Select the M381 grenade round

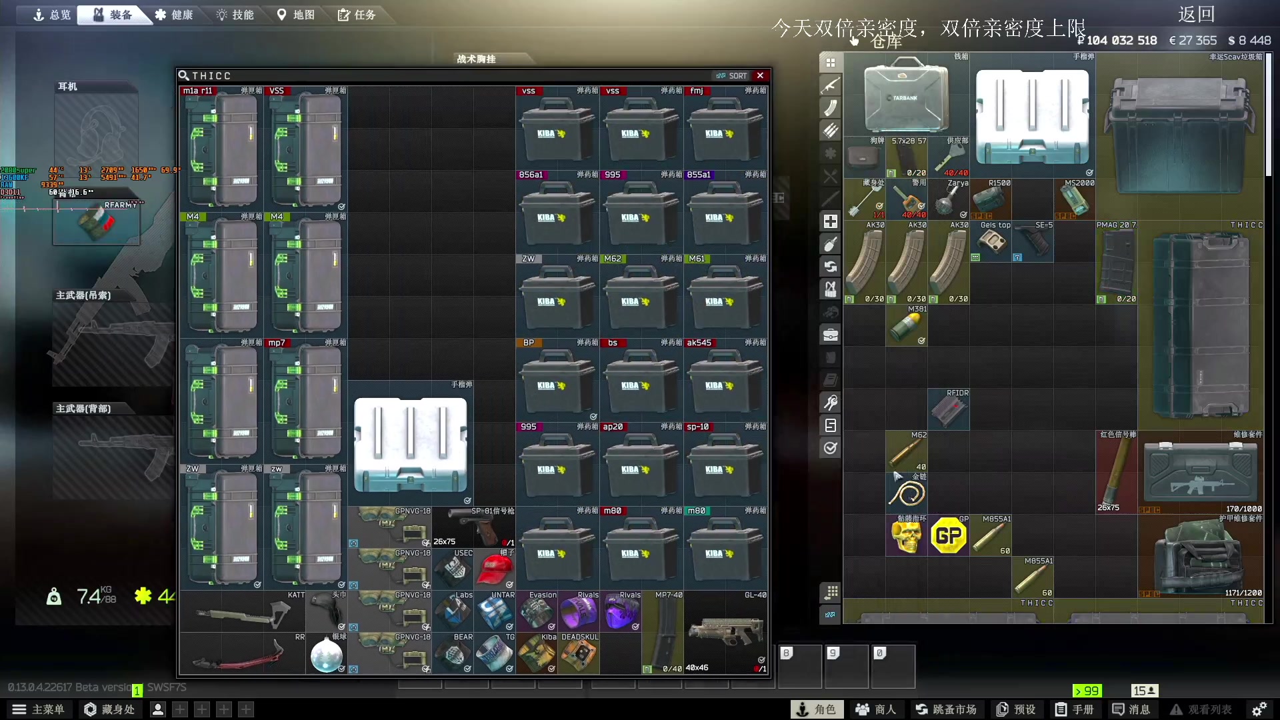906,325
